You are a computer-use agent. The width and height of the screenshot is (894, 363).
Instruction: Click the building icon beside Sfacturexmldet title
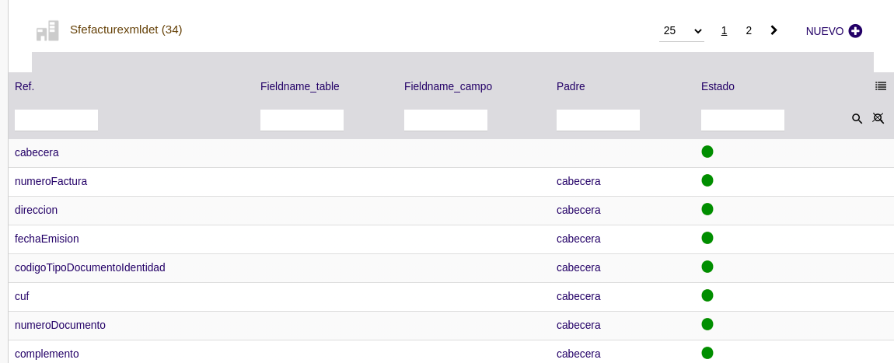48,31
